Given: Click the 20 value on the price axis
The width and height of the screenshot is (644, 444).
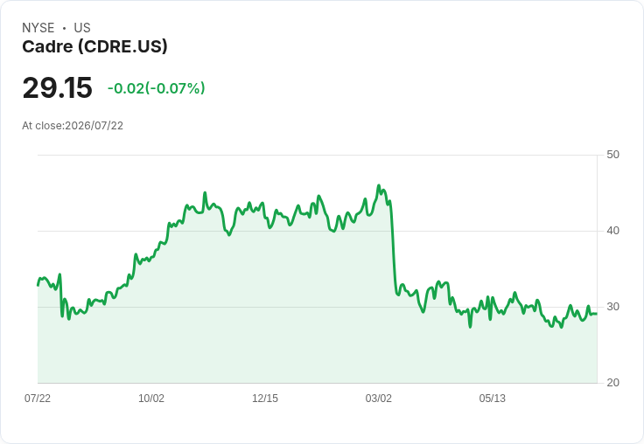Looking at the screenshot, I should (x=612, y=383).
